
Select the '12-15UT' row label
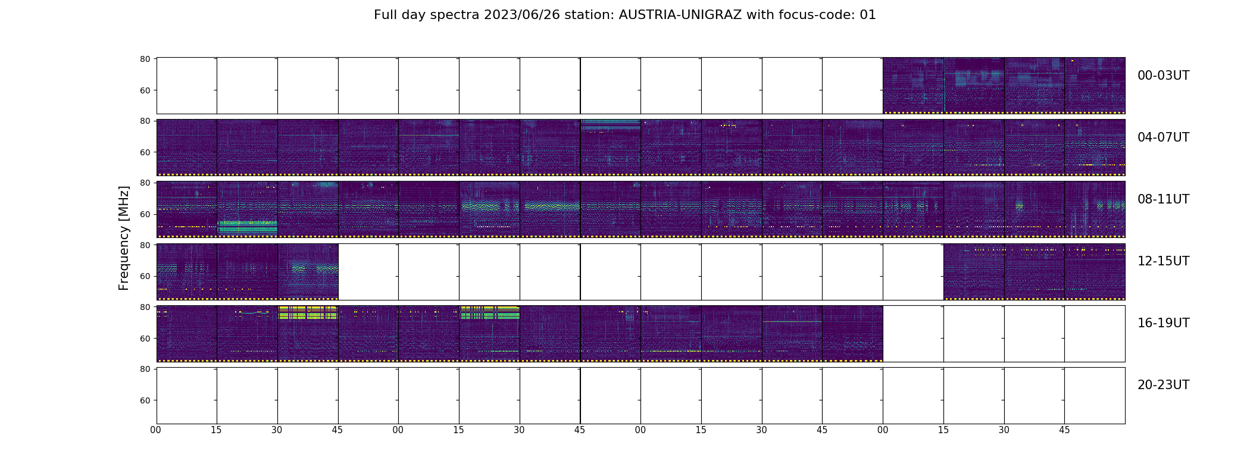(x=1163, y=261)
